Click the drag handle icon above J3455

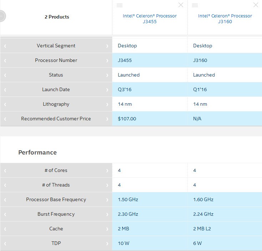(120, 5)
